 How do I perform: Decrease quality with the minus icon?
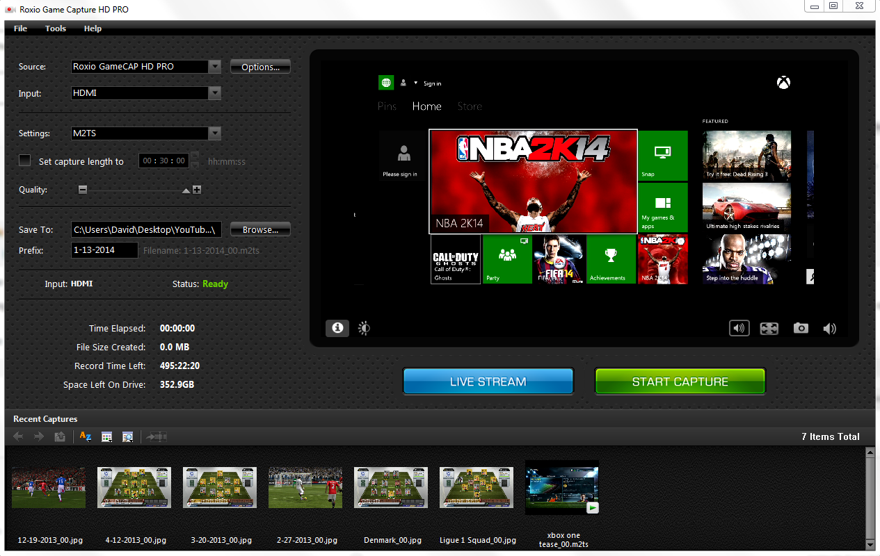(83, 190)
